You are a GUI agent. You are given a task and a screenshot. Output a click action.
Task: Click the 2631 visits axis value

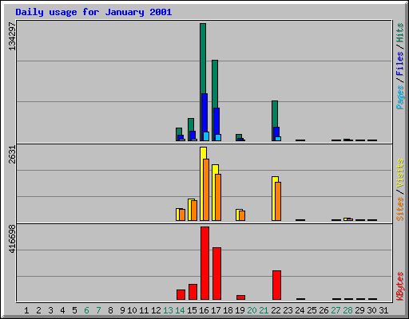[x=12, y=155]
